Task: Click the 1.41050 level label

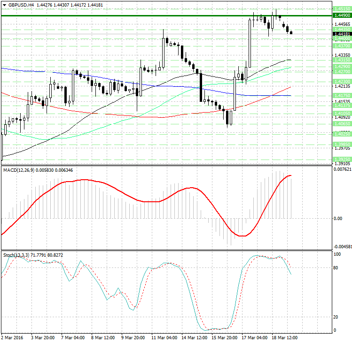Action: (x=342, y=113)
